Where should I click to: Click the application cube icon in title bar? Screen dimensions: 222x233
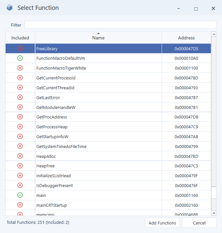coord(10,8)
